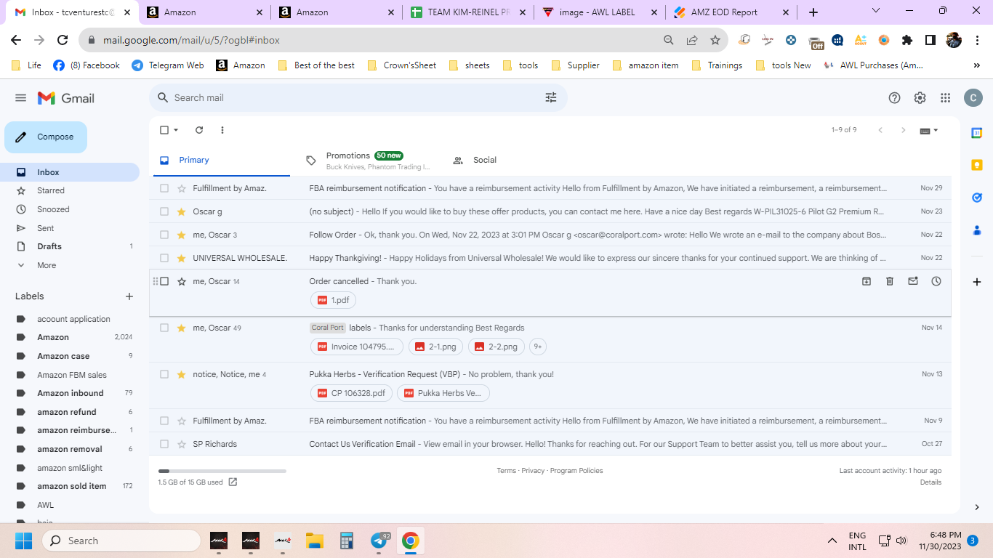Screen dimensions: 993x558
Task: Select the Nov 29 FBA reimbursement email checkbox
Action: (x=164, y=188)
